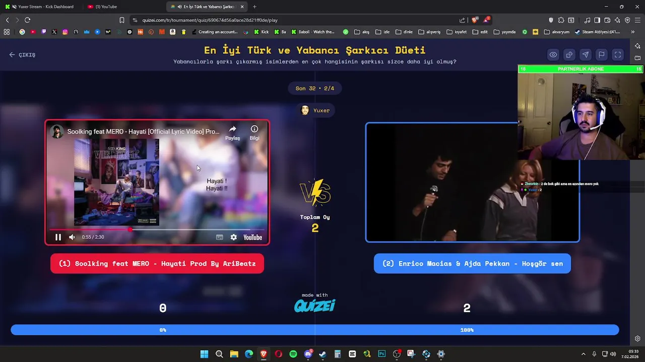Open Instagram bookmark icon
The width and height of the screenshot is (645, 362).
[65, 32]
